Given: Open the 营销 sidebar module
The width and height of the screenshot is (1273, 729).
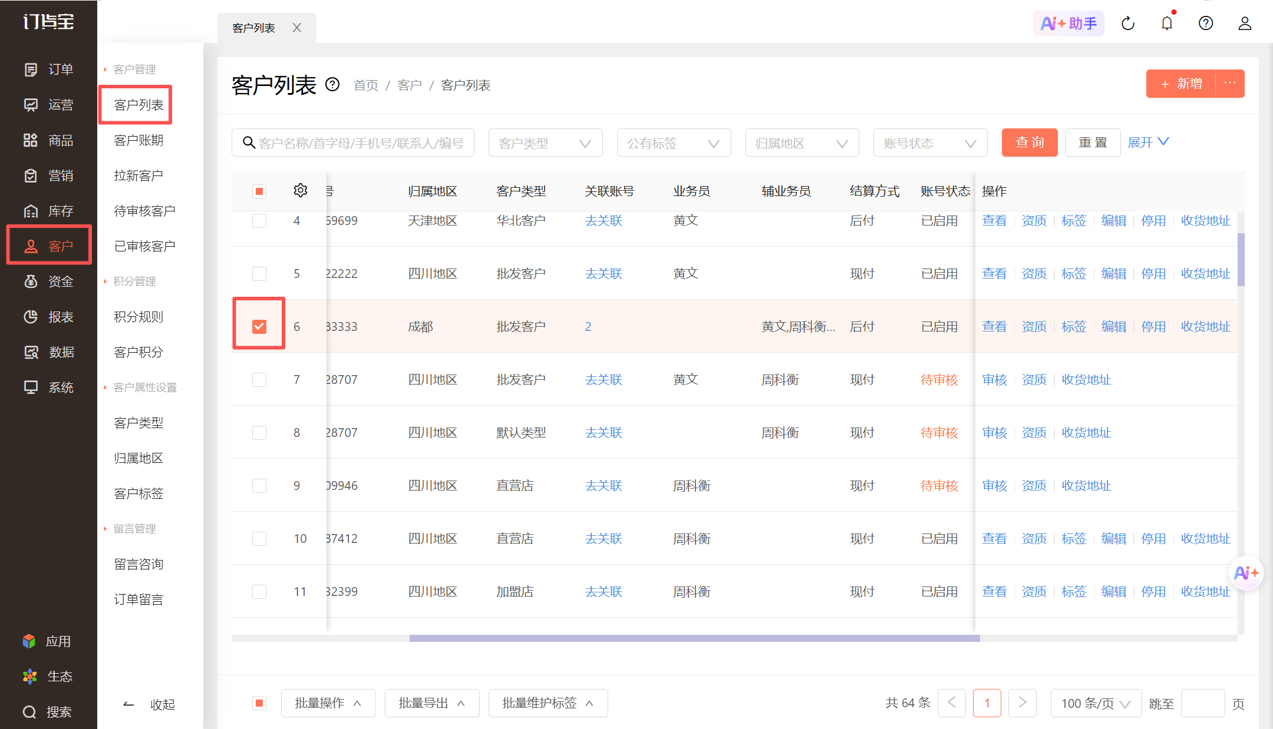Looking at the screenshot, I should (48, 175).
